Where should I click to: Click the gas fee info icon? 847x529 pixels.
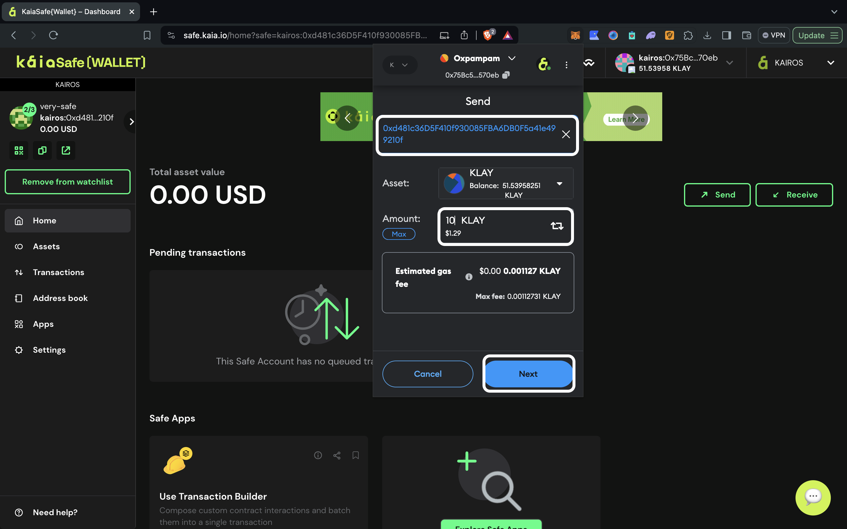point(469,277)
